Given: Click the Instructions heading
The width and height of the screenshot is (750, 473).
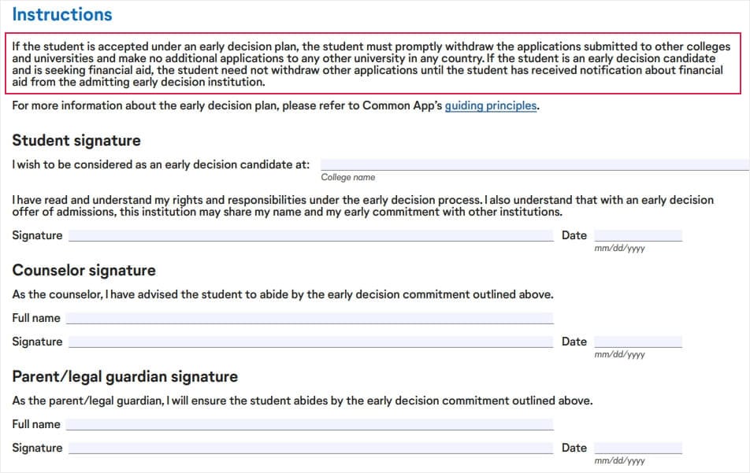Looking at the screenshot, I should click(62, 14).
